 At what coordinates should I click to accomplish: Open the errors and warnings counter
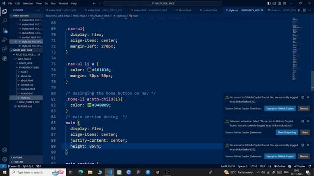(x=28, y=166)
